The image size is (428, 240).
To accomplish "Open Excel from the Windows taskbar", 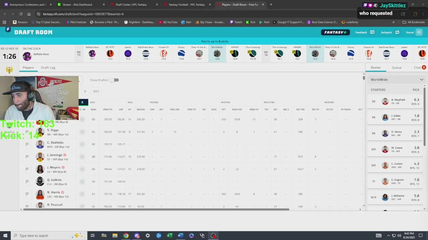I will [170, 236].
